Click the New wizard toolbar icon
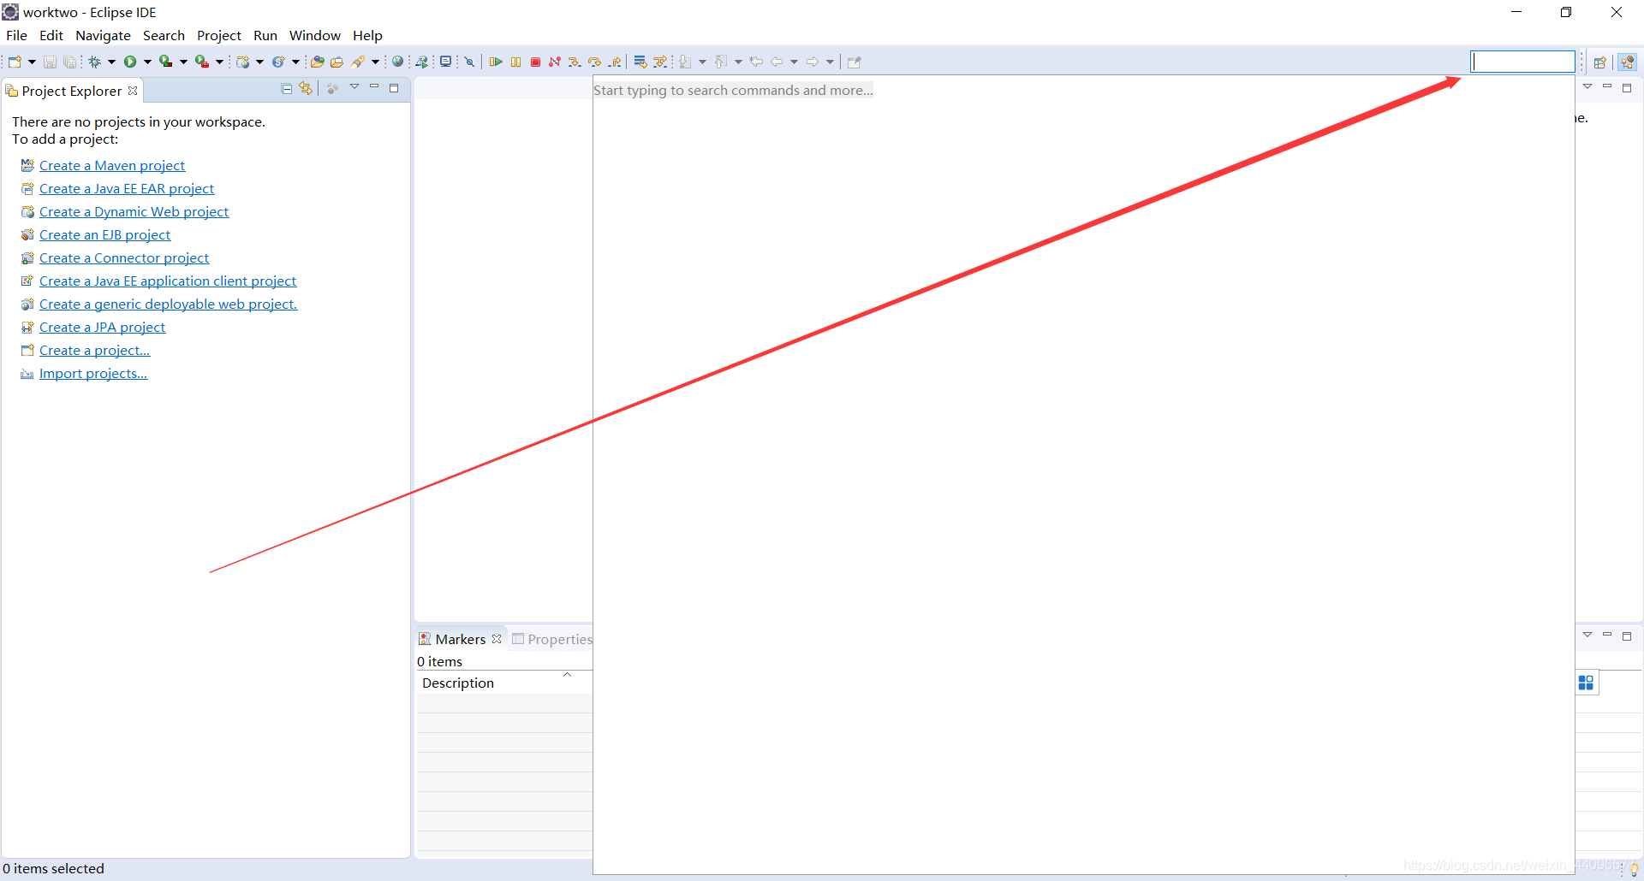The height and width of the screenshot is (881, 1644). pos(15,62)
